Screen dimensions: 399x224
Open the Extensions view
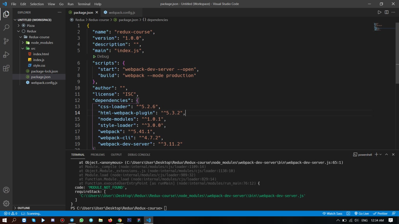6,69
